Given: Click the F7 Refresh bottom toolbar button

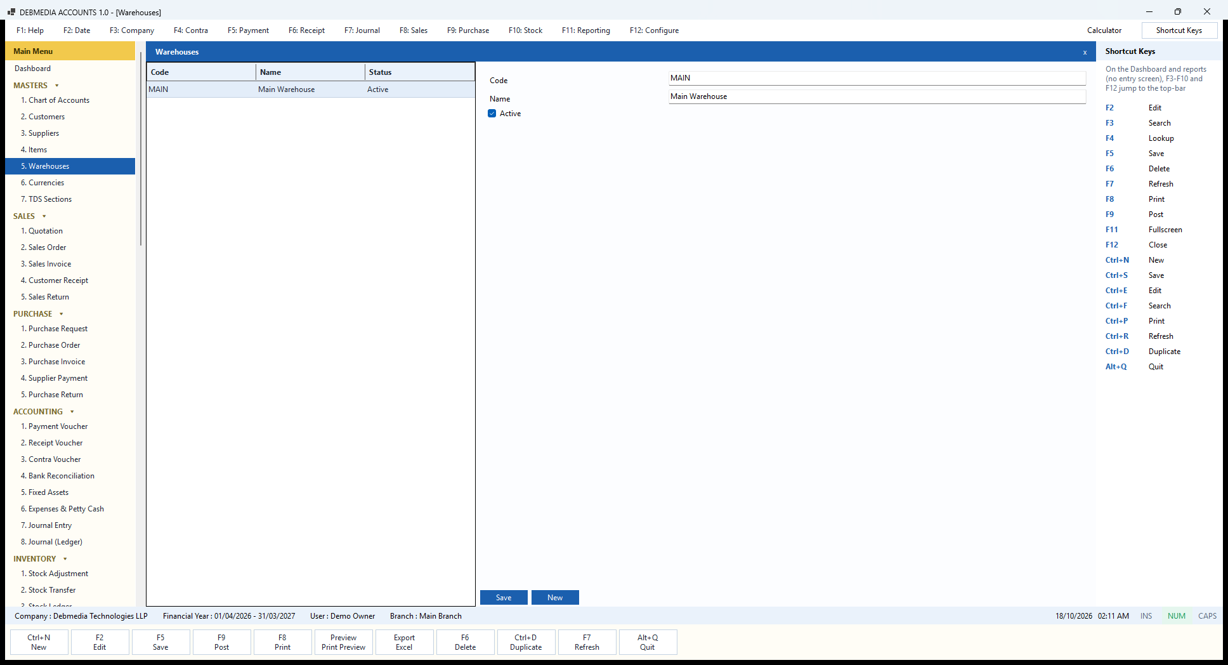Looking at the screenshot, I should [587, 642].
